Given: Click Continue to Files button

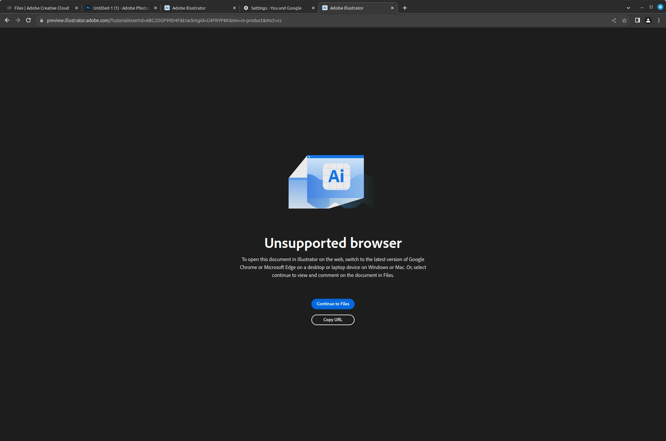Looking at the screenshot, I should (333, 304).
